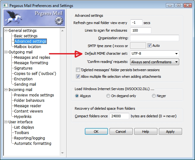Viewport: 195px width, 160px height.
Task: Uncheck Allow multiple file selection checkbox
Action: [x=78, y=77]
